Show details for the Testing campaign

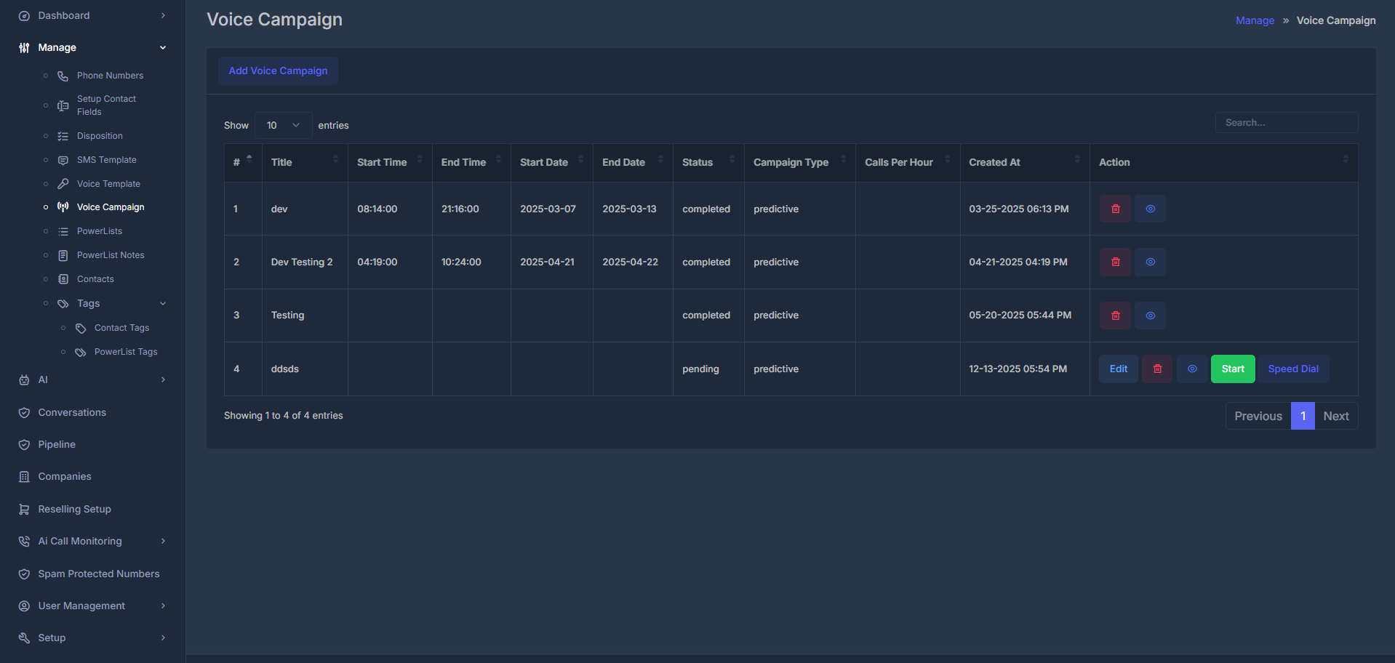[1150, 315]
